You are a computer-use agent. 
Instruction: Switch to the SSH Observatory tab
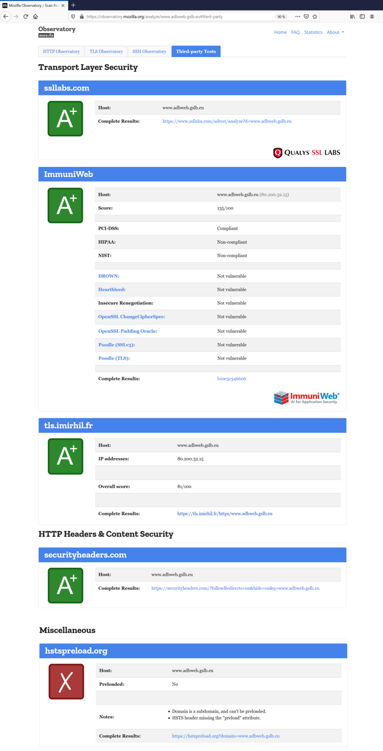pyautogui.click(x=149, y=51)
